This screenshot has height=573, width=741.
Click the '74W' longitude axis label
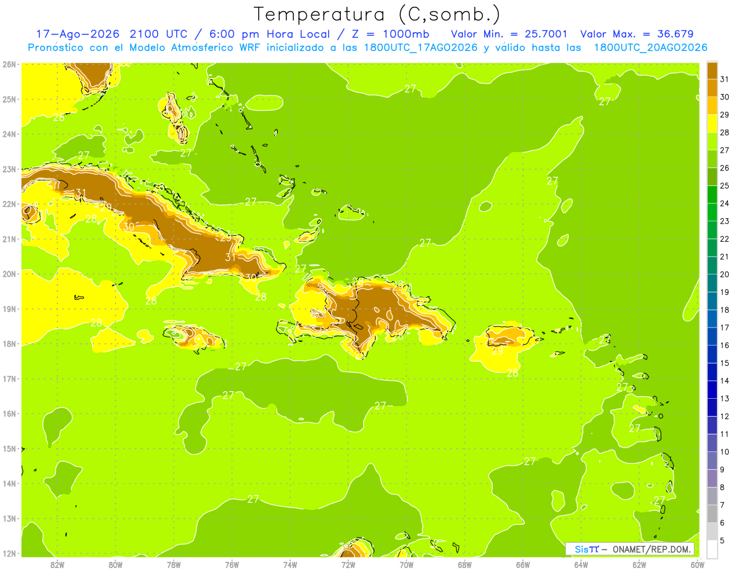(290, 564)
